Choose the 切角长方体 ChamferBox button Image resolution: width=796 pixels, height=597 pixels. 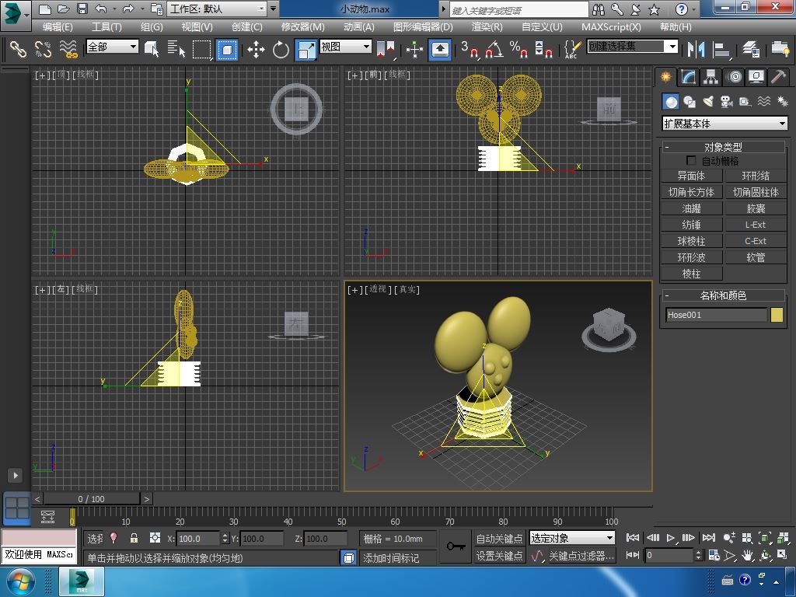[x=691, y=192]
